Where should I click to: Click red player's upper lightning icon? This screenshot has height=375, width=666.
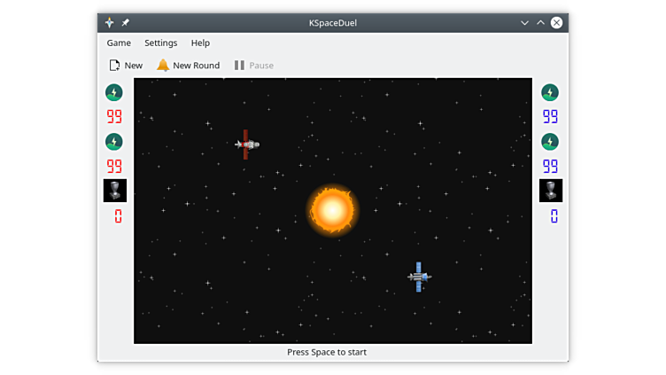114,92
